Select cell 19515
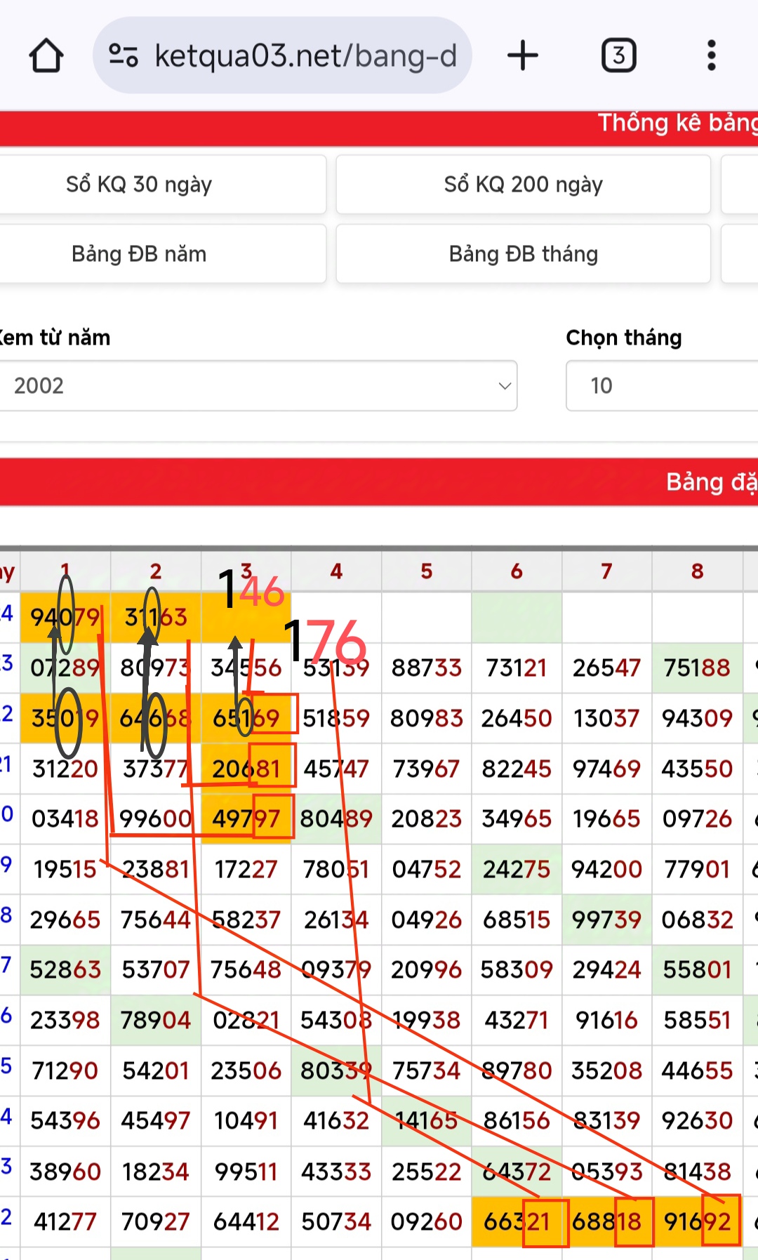 [x=65, y=869]
